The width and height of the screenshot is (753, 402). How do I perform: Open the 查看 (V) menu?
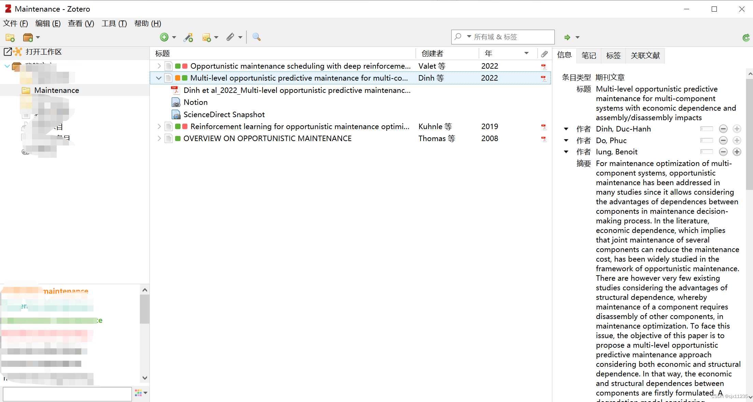[81, 24]
